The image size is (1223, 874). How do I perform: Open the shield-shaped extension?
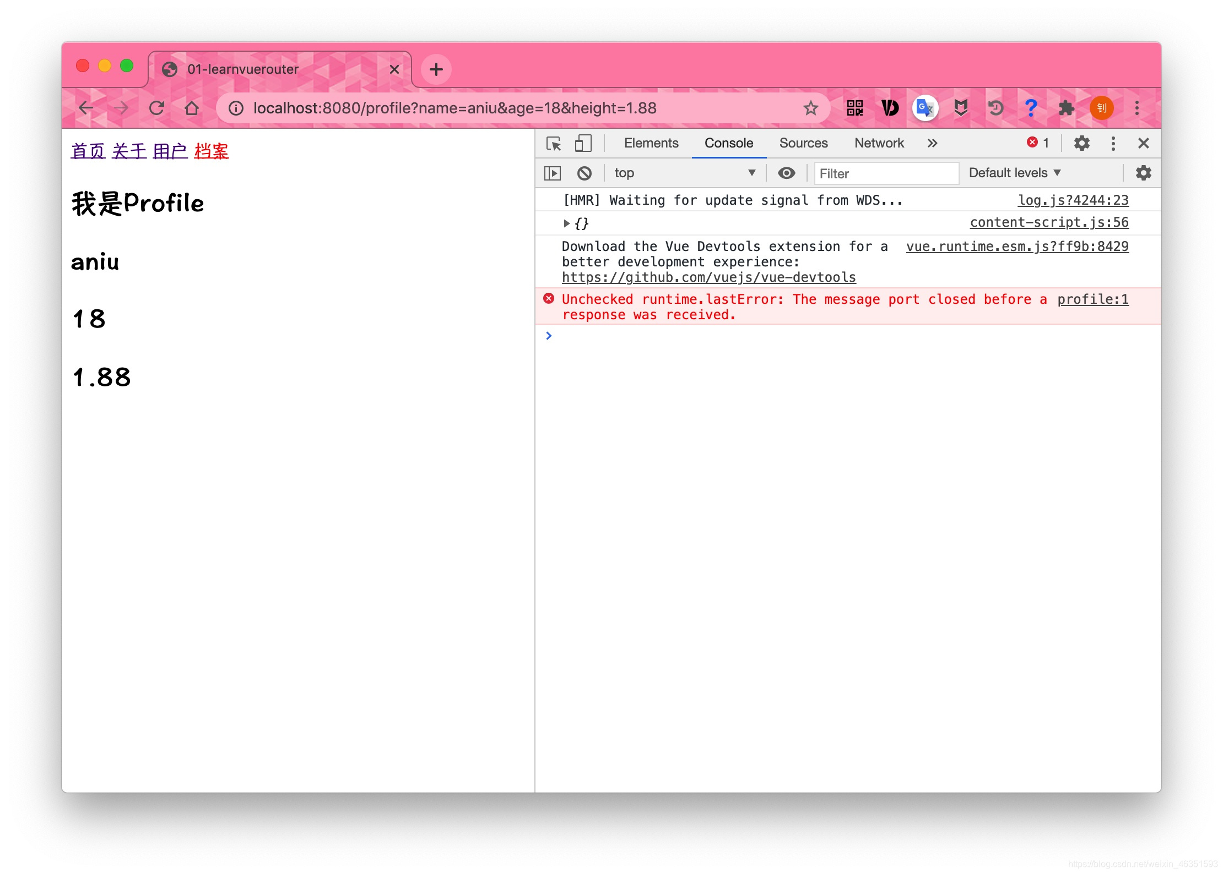(960, 108)
